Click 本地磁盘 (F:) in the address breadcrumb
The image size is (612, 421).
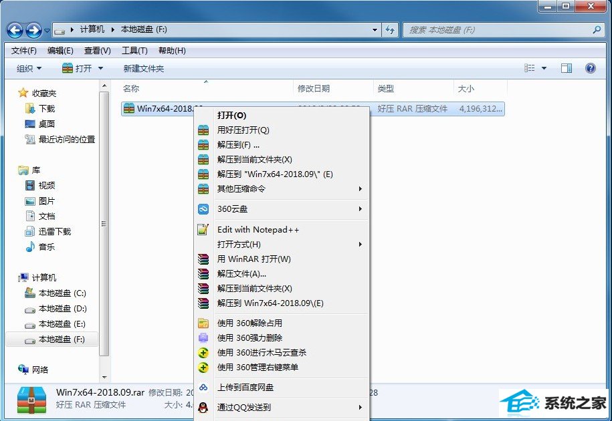(x=144, y=29)
